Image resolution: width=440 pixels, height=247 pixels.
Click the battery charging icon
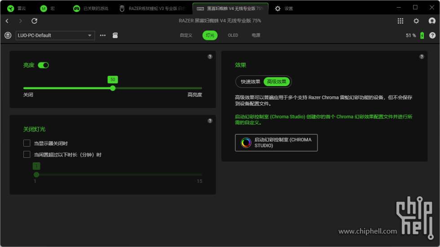click(x=422, y=35)
